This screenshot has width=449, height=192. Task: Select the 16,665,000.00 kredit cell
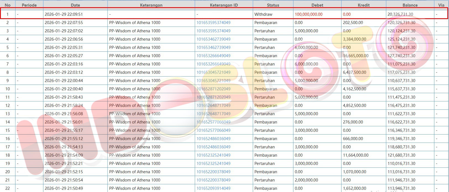point(356,56)
